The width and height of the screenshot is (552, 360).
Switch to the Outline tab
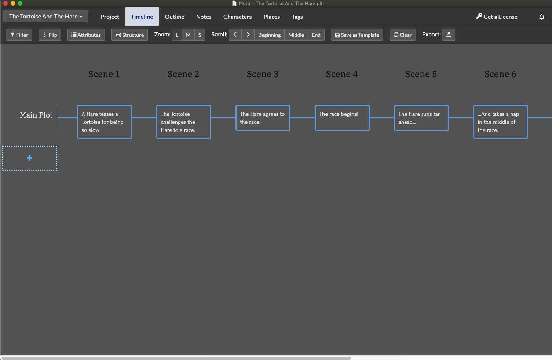pos(174,17)
